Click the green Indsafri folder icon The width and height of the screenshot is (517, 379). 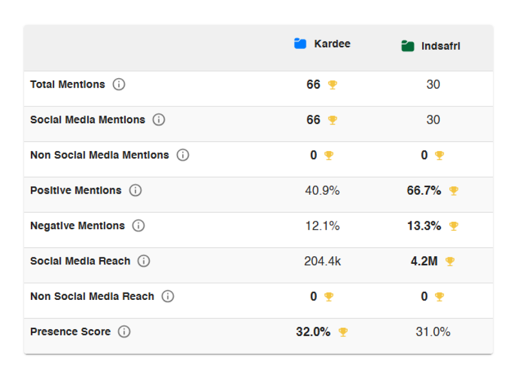[408, 46]
